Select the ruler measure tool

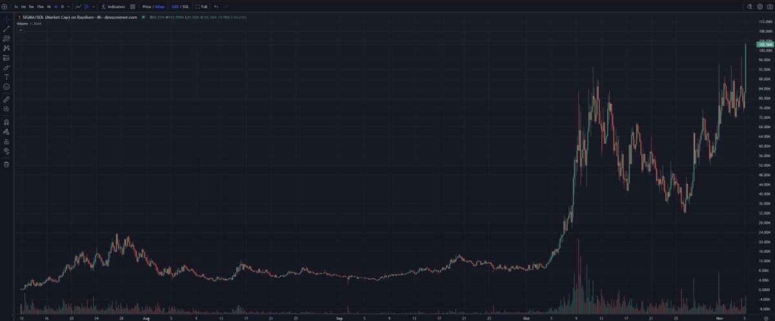pyautogui.click(x=6, y=99)
